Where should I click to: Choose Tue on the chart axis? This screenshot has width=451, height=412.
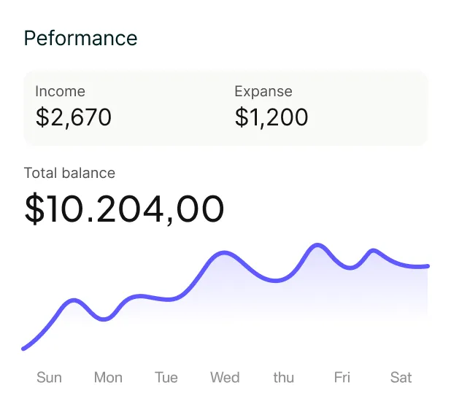(x=166, y=378)
